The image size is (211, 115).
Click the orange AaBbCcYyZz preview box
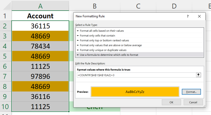coord(135,92)
